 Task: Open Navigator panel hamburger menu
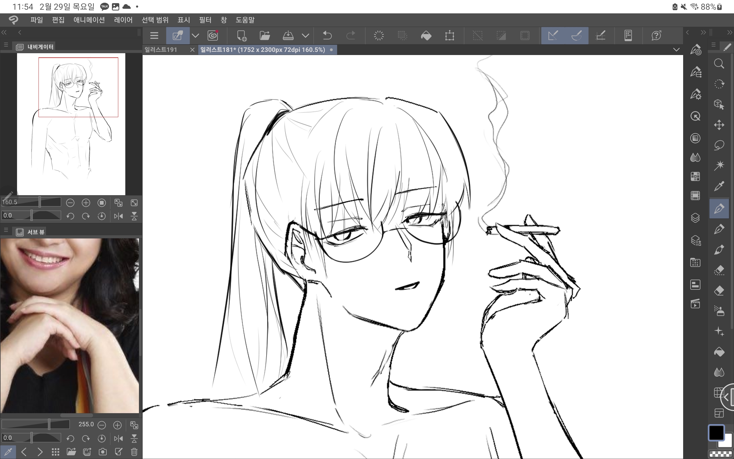6,45
